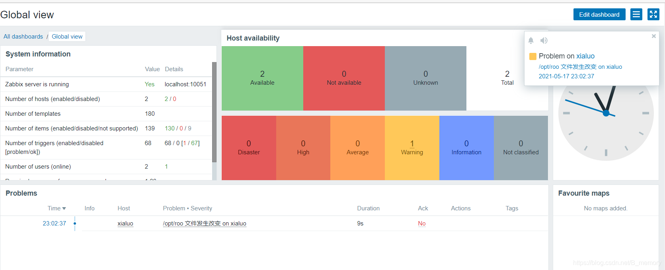The height and width of the screenshot is (270, 665).
Task: Click the Favourite maps widget title
Action: 583,193
